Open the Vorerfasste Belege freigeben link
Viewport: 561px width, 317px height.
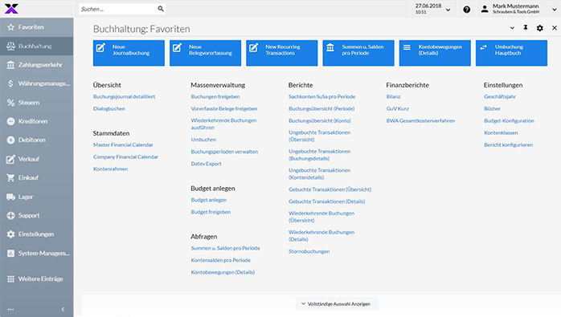click(224, 108)
